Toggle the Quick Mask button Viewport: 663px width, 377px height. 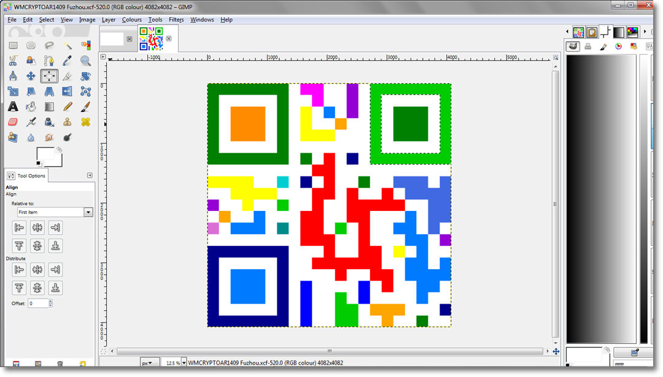[x=103, y=351]
